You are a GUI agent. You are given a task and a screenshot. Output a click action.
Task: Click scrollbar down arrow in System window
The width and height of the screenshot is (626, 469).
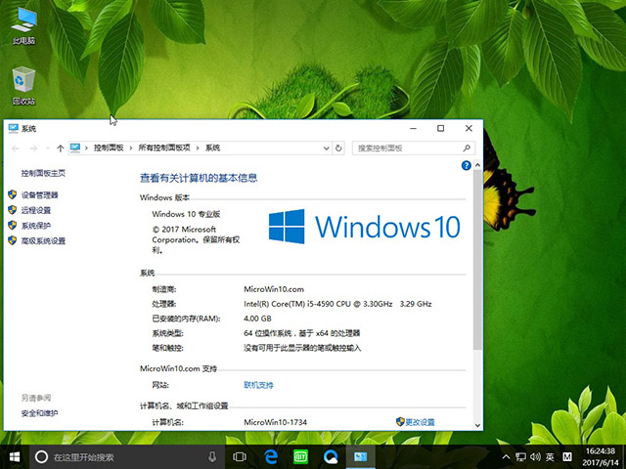[477, 425]
